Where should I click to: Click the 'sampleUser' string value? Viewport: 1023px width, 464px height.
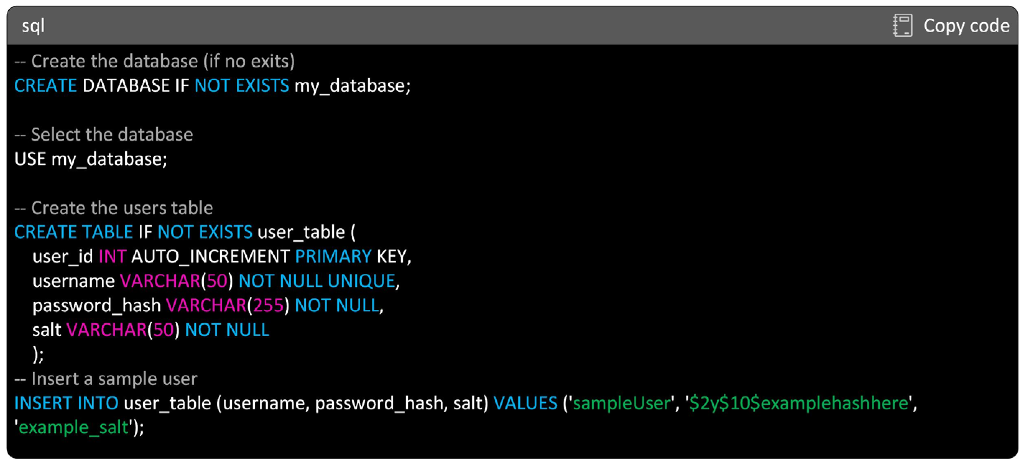tap(621, 404)
